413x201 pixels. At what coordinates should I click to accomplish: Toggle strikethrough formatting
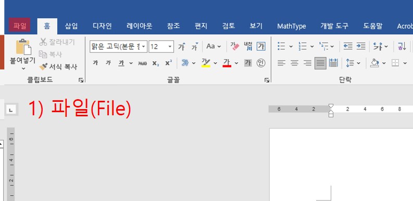(x=142, y=63)
